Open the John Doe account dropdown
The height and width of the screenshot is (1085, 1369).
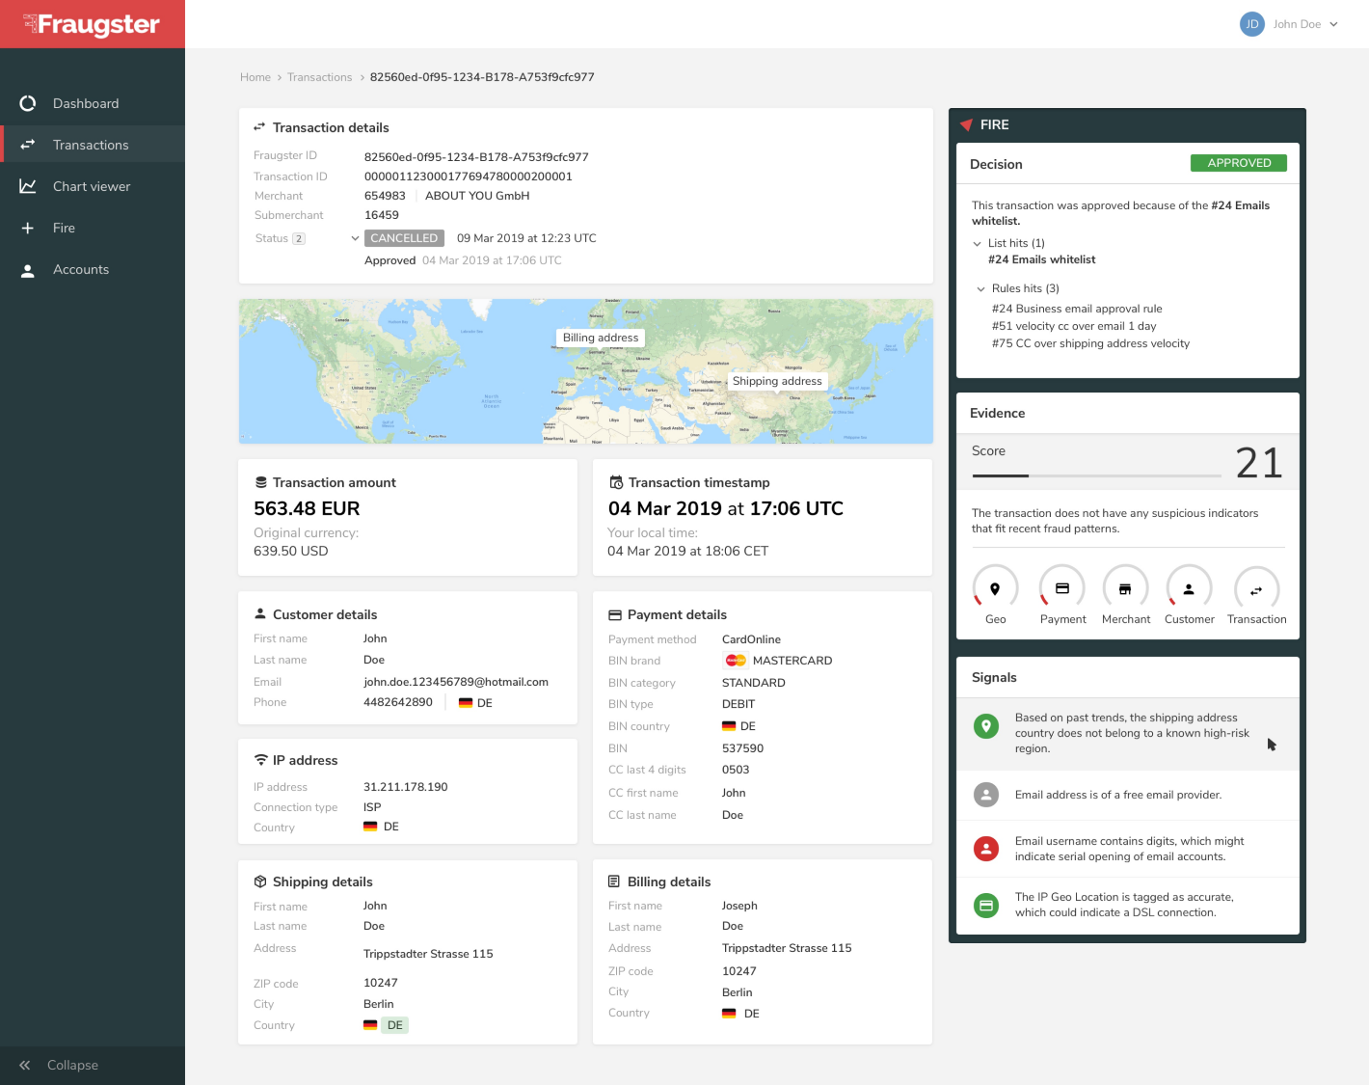1333,24
